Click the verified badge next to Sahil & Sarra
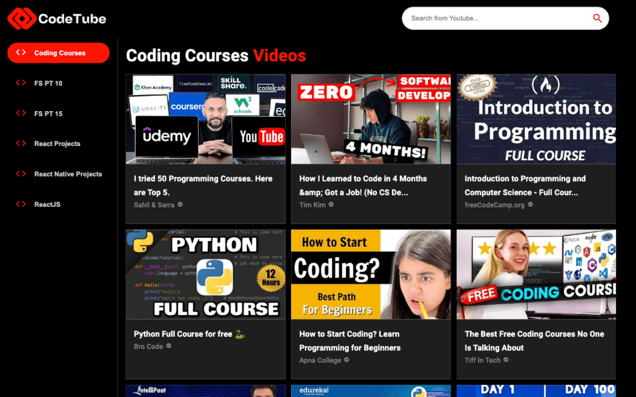636x397 pixels. point(180,205)
